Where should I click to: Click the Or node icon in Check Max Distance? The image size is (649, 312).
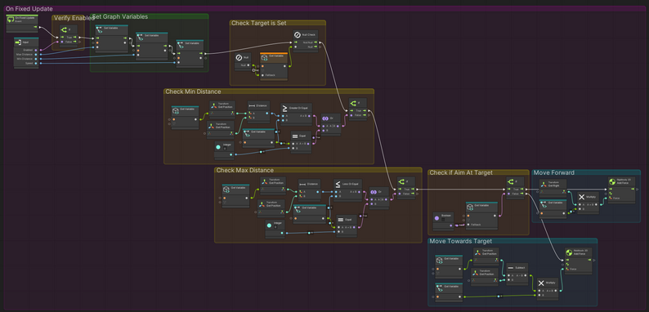tap(374, 193)
